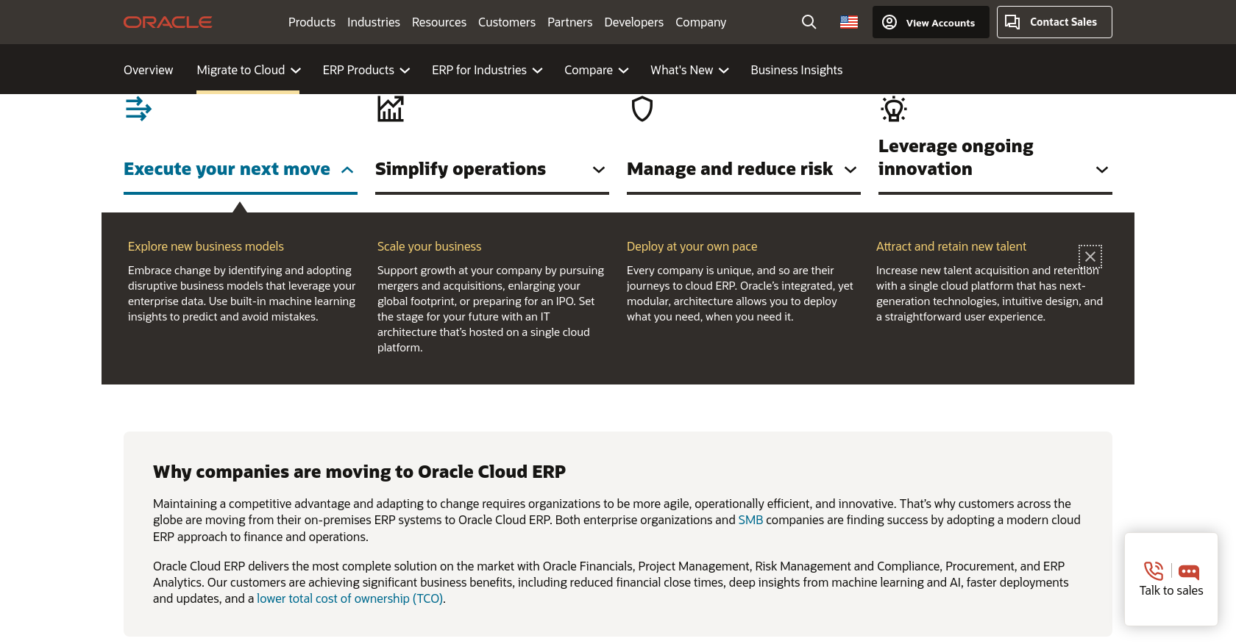Image resolution: width=1236 pixels, height=644 pixels.
Task: Click the lightbulb icon above Leverage ongoing innovation
Action: click(x=894, y=109)
